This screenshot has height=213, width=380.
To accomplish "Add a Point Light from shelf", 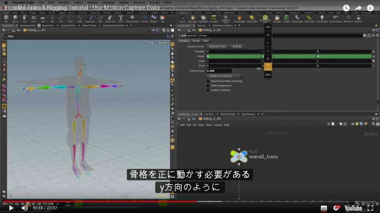I will (193, 18).
